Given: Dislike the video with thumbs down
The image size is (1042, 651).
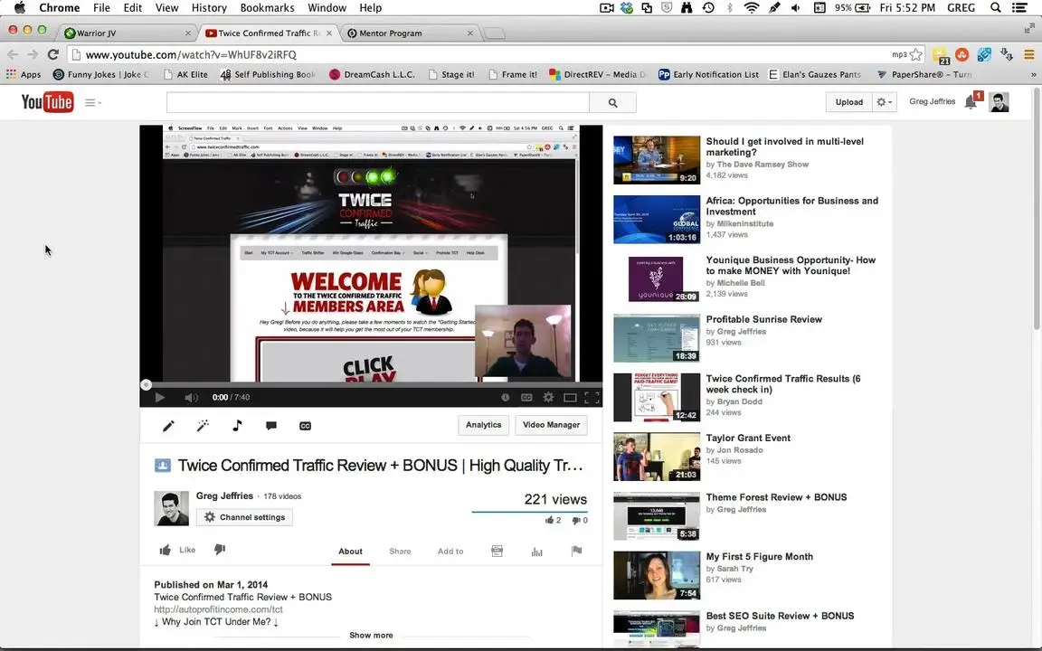Looking at the screenshot, I should point(219,550).
